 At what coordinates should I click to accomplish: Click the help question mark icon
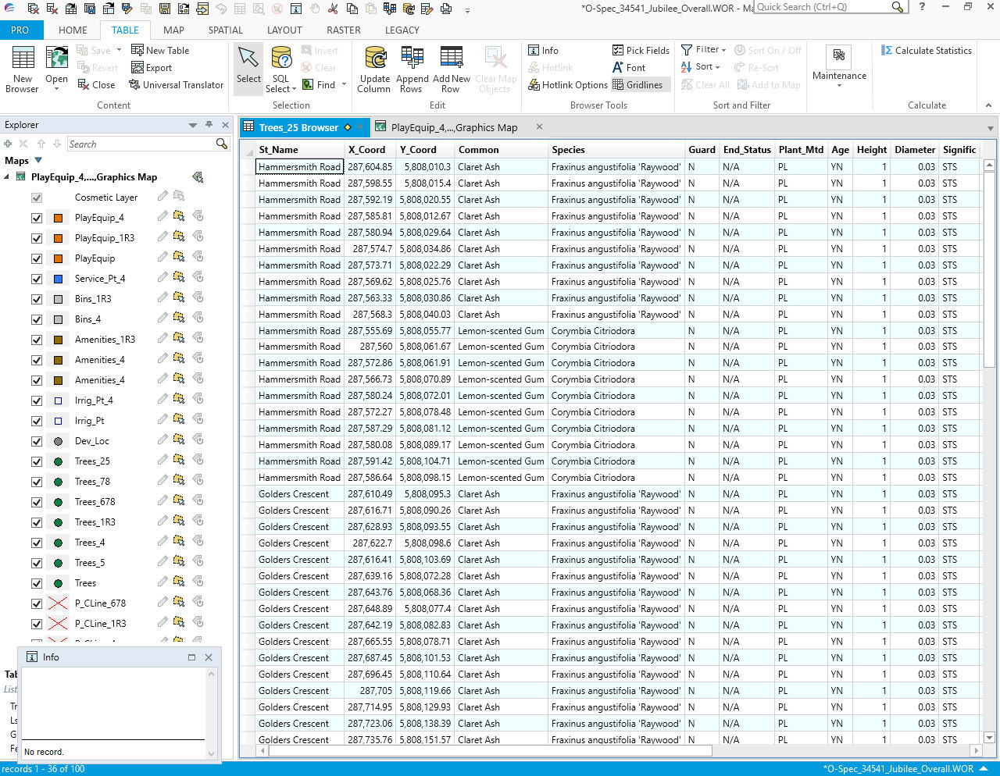tap(923, 7)
